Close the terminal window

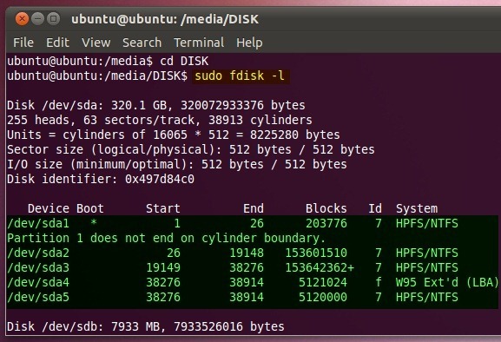tap(22, 19)
